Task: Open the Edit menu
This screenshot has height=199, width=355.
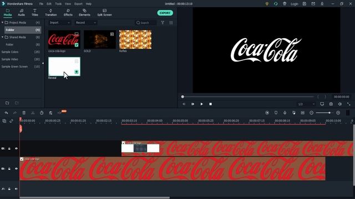Action: 49,4
